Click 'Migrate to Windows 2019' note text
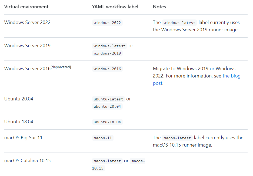The image size is (253, 176). tap(181, 69)
